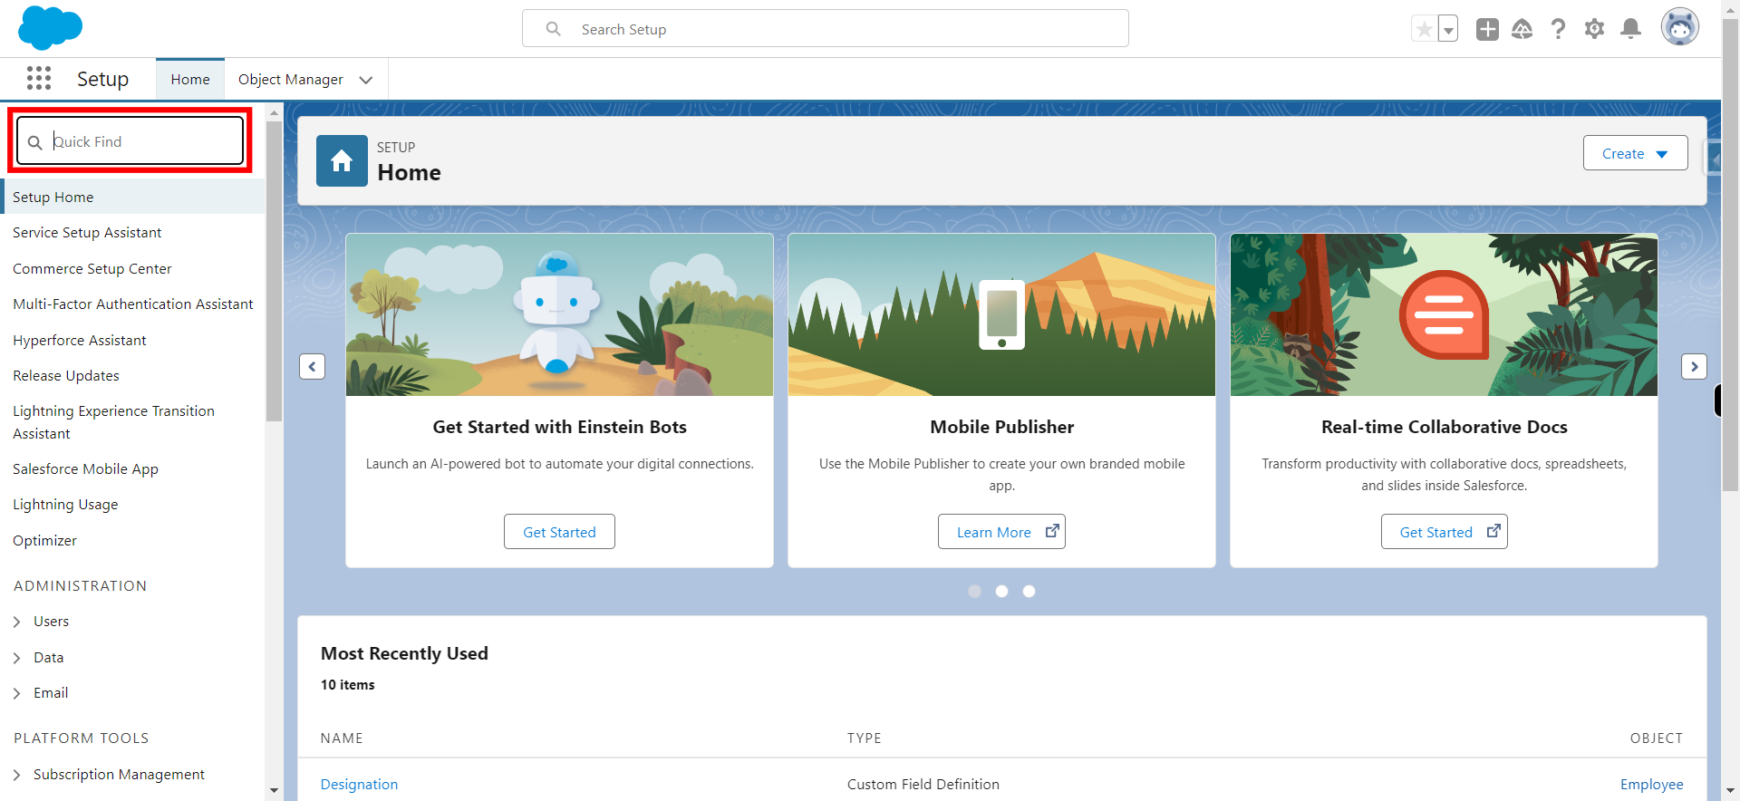The width and height of the screenshot is (1740, 801).
Task: Open the user profile avatar
Action: click(x=1679, y=27)
